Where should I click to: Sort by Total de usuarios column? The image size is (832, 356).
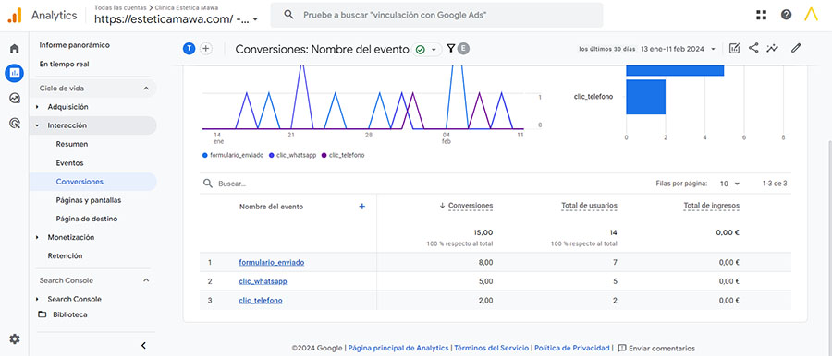coord(589,206)
